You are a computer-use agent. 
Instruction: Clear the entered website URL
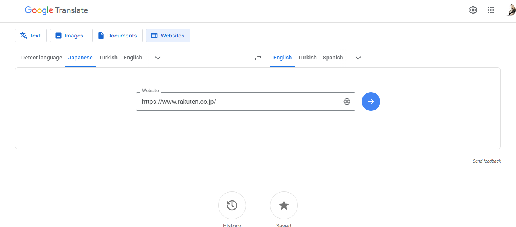[347, 101]
